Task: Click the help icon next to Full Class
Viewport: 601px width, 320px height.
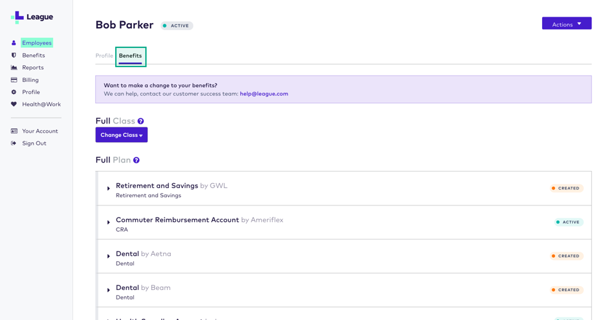Action: (x=141, y=121)
